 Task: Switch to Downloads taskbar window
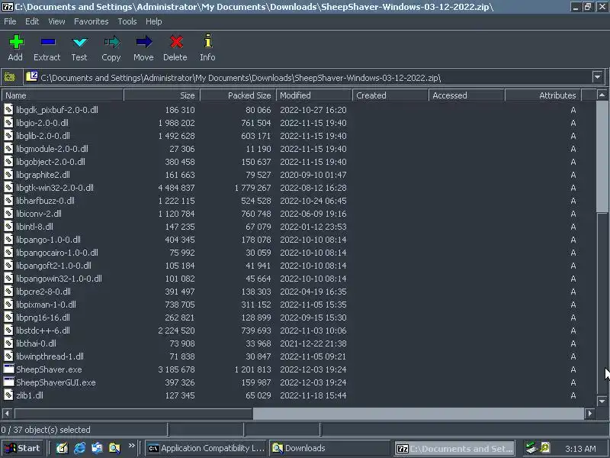click(330, 448)
